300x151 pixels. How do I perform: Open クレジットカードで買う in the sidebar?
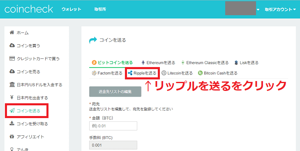pos(38,59)
